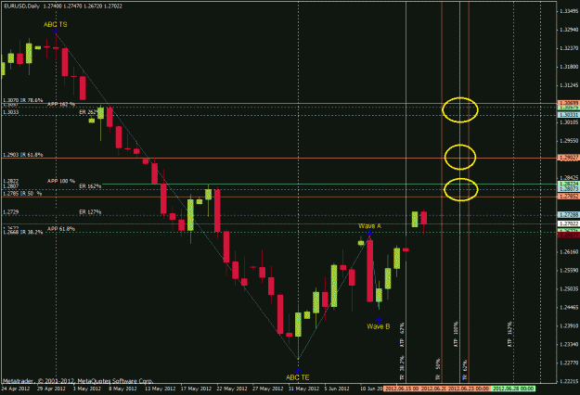
Task: Click the blue 1.27288 price tag
Action: (568, 214)
